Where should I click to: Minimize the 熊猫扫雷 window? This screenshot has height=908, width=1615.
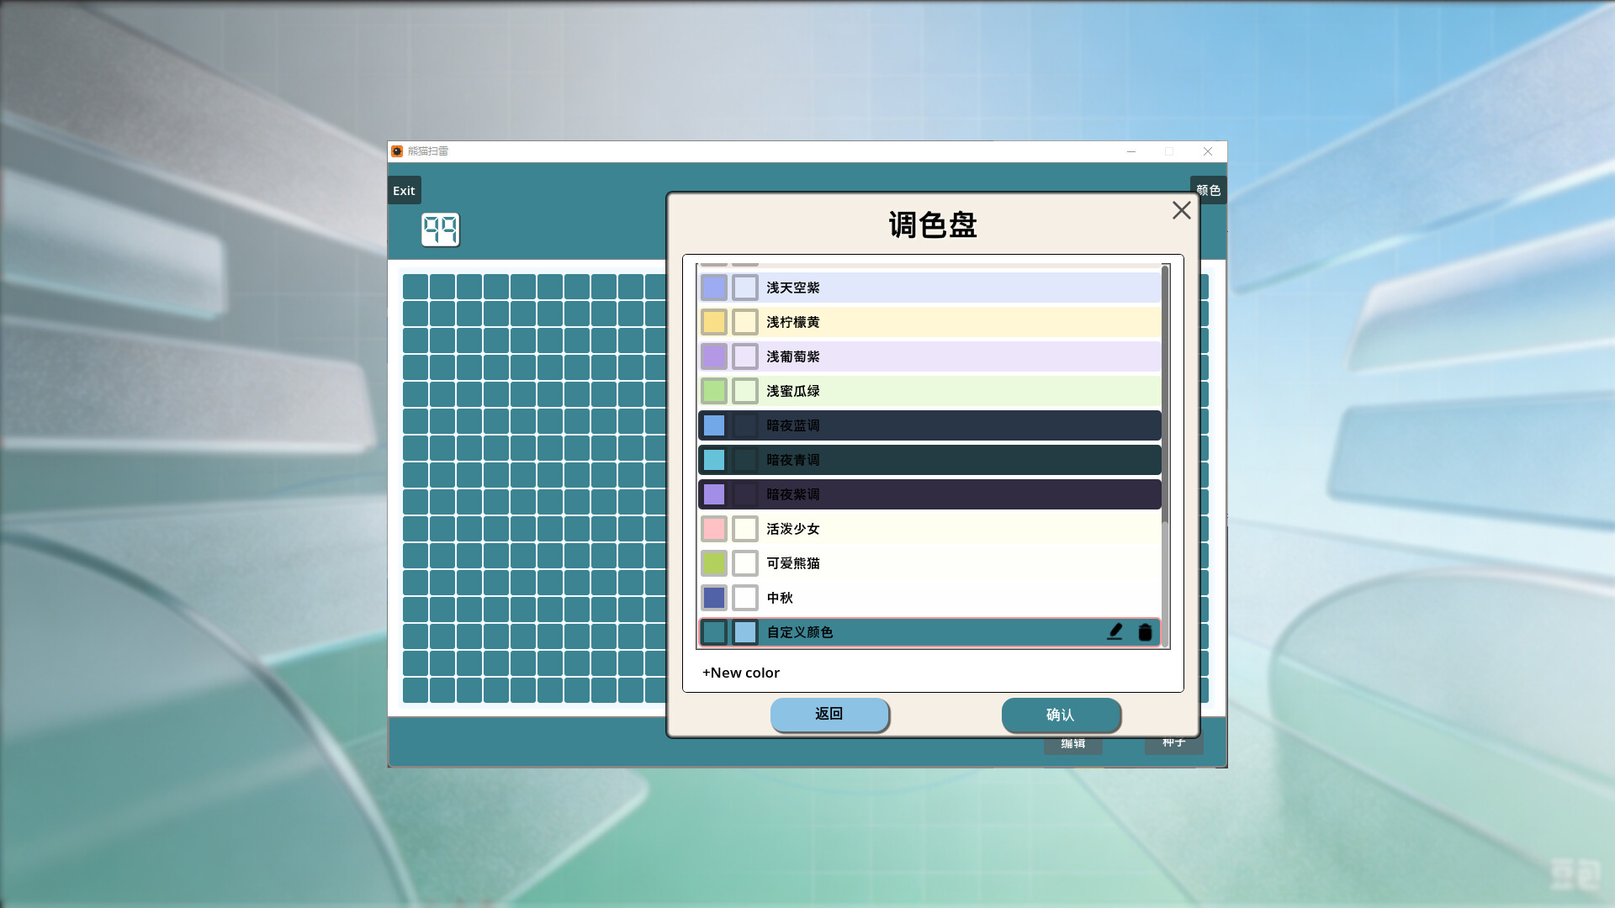(x=1131, y=151)
